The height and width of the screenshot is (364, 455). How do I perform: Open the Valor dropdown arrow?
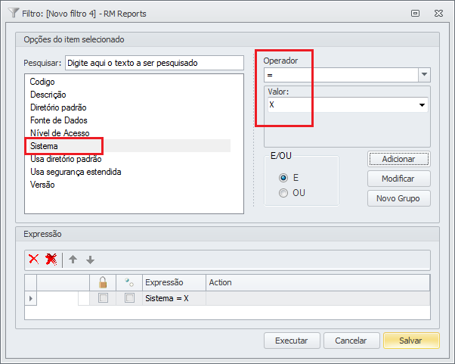422,105
